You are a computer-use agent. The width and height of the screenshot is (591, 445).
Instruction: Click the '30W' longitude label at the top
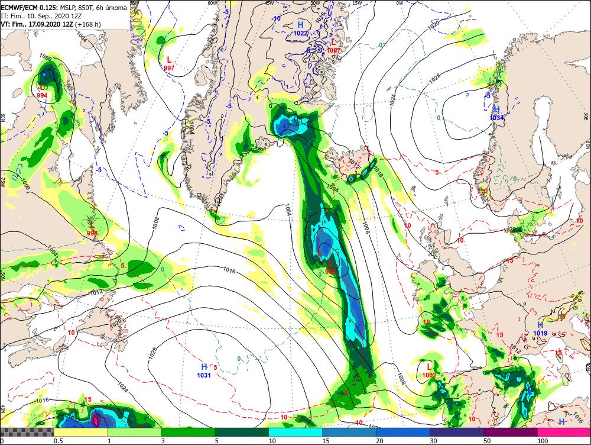pos(315,3)
